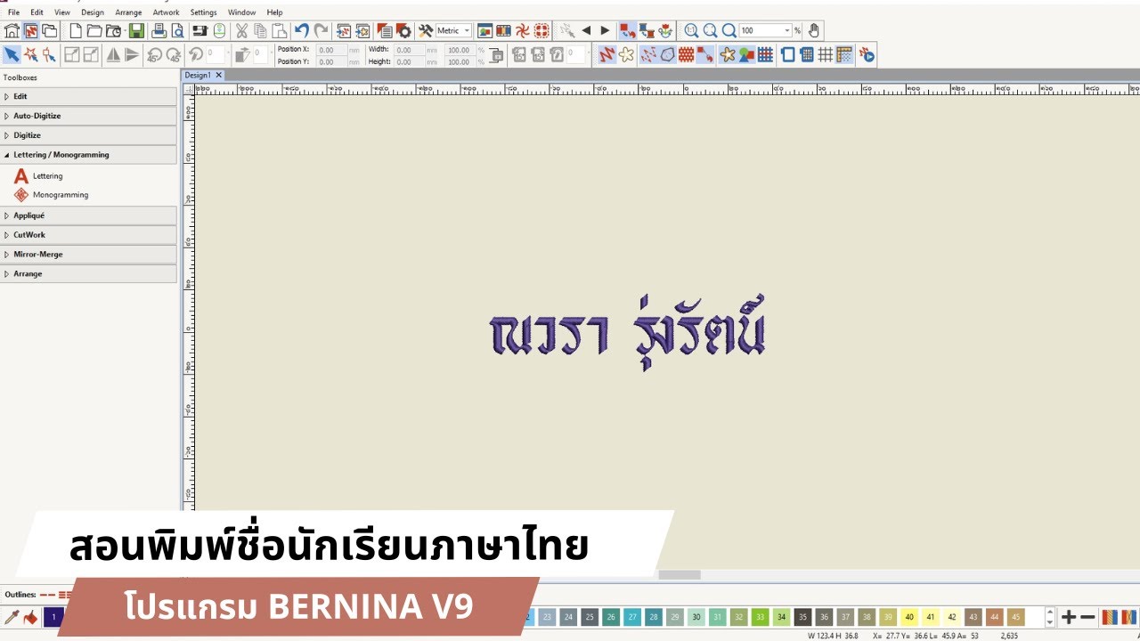Paste from clipboard icon
The width and height of the screenshot is (1140, 641).
point(280,30)
